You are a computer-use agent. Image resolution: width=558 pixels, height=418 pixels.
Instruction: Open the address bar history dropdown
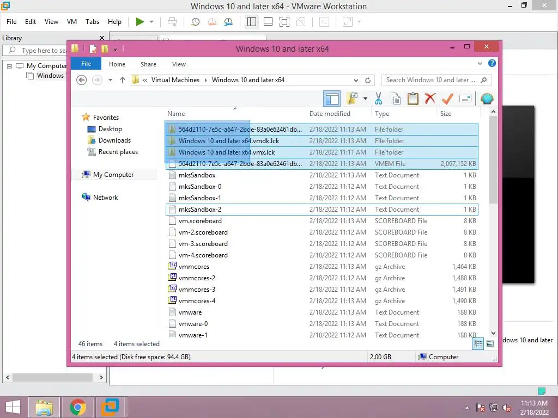click(x=356, y=80)
